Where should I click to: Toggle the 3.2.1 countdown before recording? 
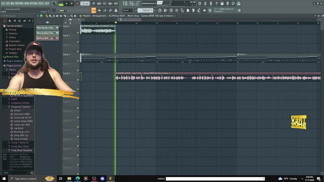pos(105,4)
